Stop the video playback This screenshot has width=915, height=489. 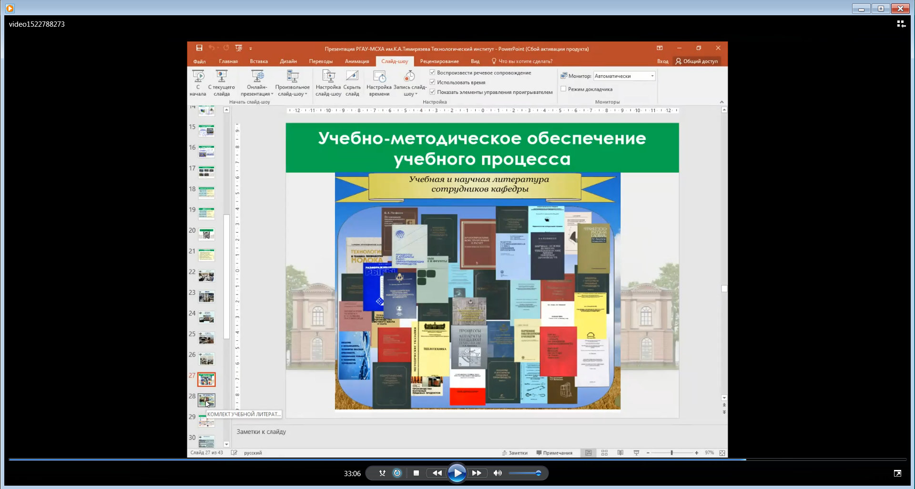click(x=416, y=473)
